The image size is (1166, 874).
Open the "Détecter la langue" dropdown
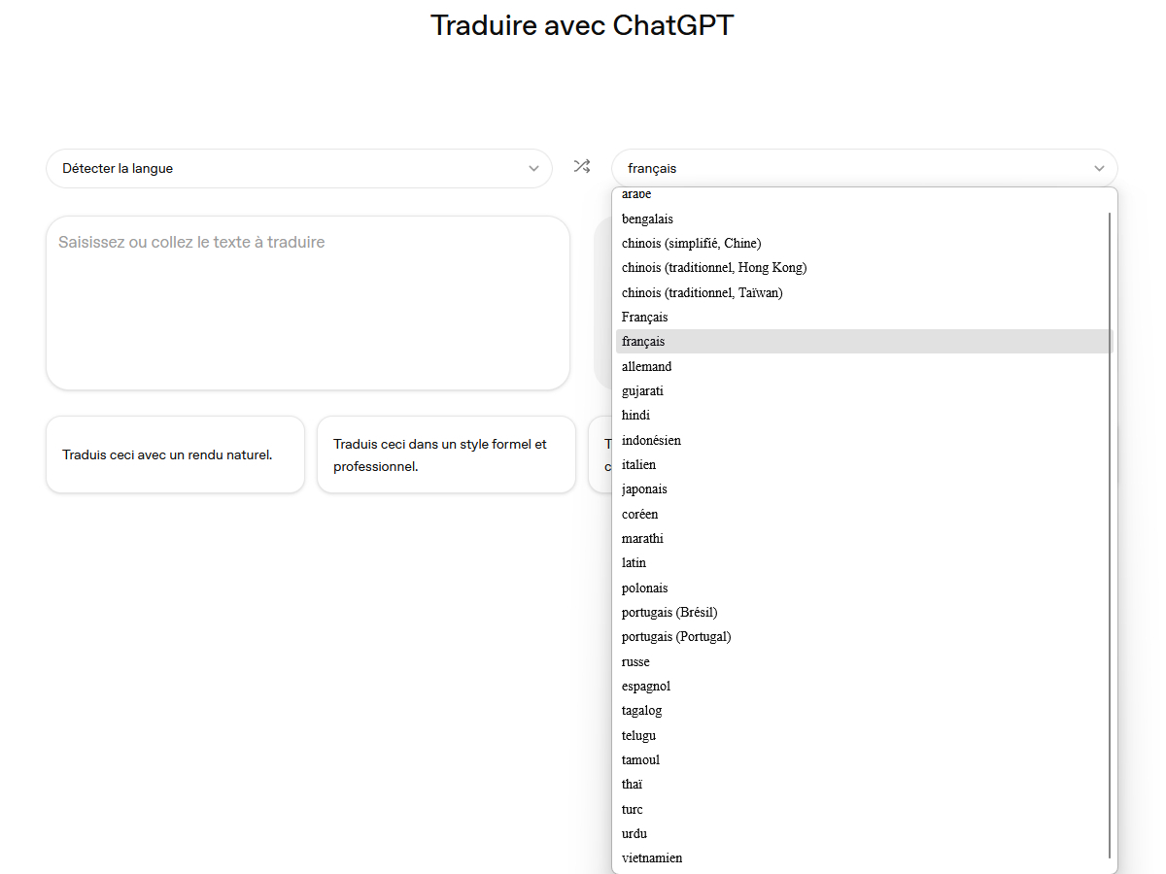(298, 168)
